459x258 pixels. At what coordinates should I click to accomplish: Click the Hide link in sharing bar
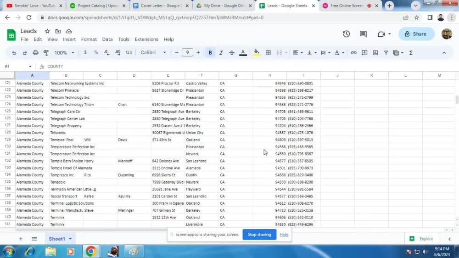(284, 234)
